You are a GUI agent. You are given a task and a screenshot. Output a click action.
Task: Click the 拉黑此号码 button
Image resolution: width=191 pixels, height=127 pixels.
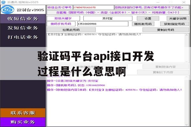pyautogui.click(x=71, y=30)
